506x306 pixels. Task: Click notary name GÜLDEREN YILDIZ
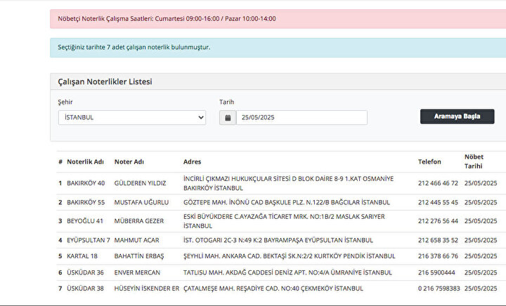pyautogui.click(x=140, y=183)
